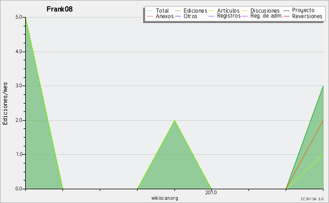Click the Anexos legend color line
The width and height of the screenshot is (329, 203).
(150, 16)
